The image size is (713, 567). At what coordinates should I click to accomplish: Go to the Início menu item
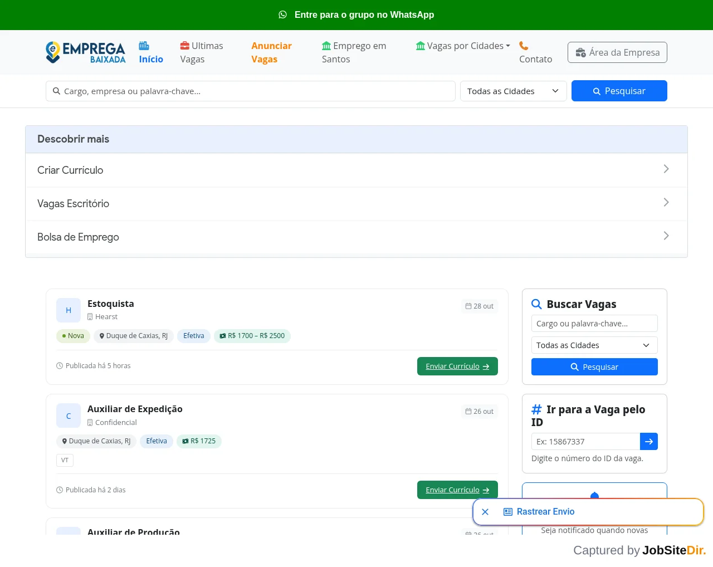point(151,52)
